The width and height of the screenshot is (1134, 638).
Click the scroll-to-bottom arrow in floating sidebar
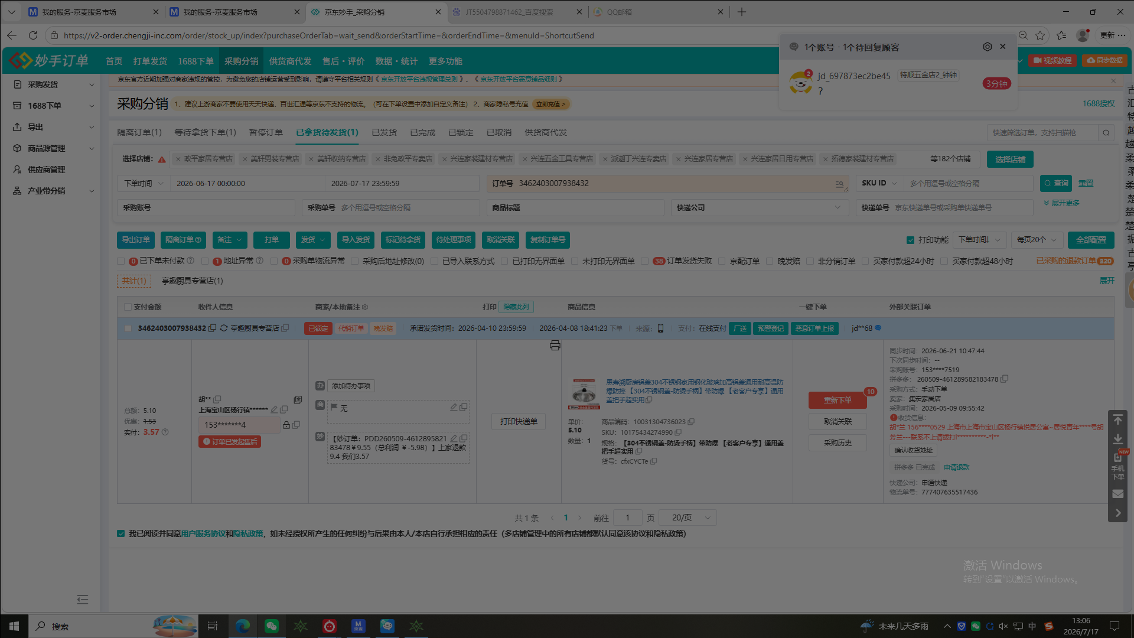tap(1117, 439)
